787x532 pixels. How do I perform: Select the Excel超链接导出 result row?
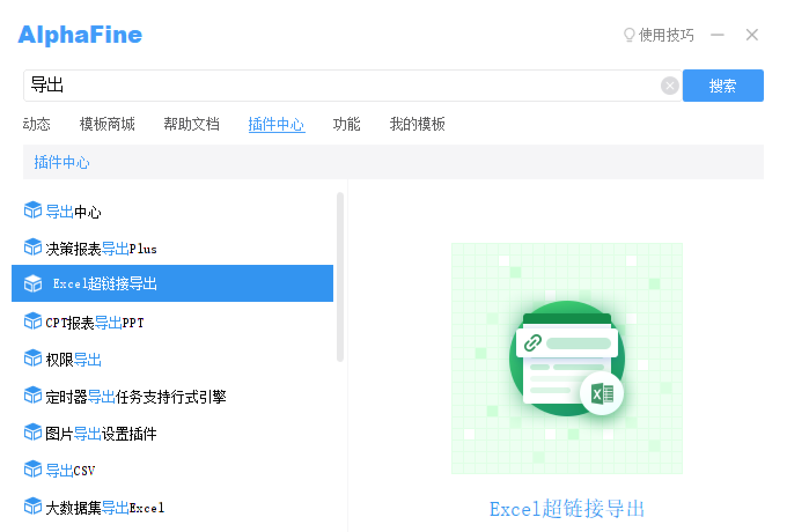172,283
